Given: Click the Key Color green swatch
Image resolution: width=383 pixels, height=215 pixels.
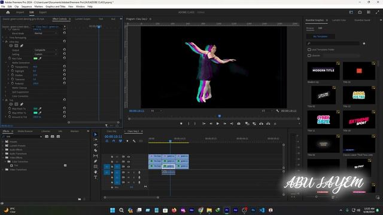Looking at the screenshot, I should pos(35,59).
